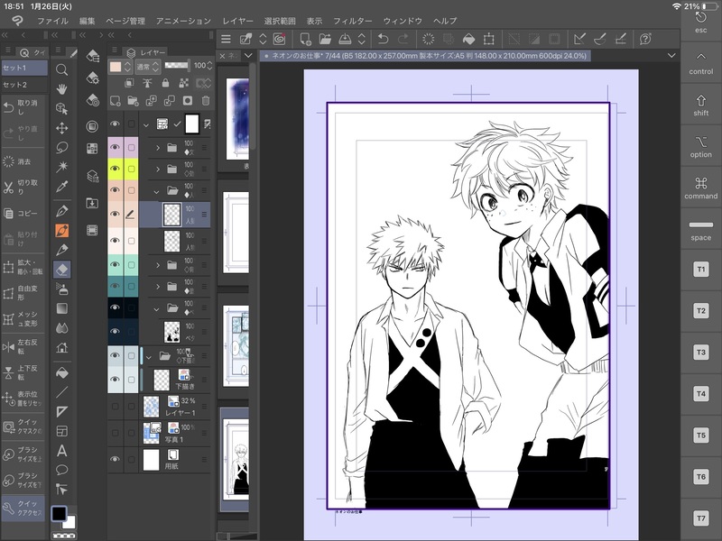Image resolution: width=722 pixels, height=541 pixels.
Task: Open the layer color palette dropdown arrows
Action: click(x=128, y=67)
